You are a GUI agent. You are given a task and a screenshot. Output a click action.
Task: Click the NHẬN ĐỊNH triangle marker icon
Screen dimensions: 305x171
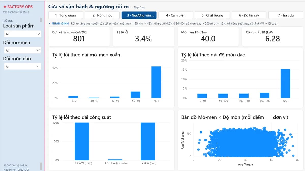pyautogui.click(x=50, y=24)
